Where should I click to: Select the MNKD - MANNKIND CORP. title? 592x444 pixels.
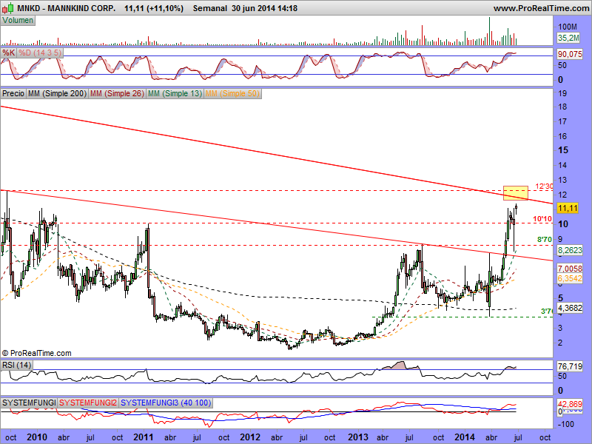click(67, 8)
